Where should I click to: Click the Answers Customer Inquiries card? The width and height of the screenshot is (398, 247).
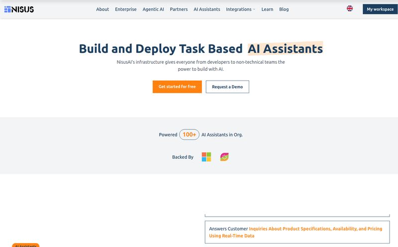pos(297,232)
